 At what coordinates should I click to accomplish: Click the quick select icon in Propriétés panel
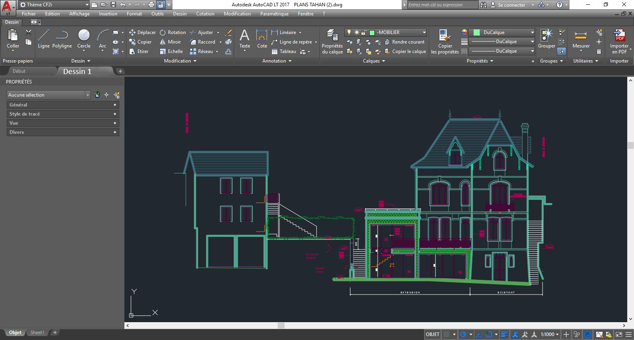click(116, 95)
